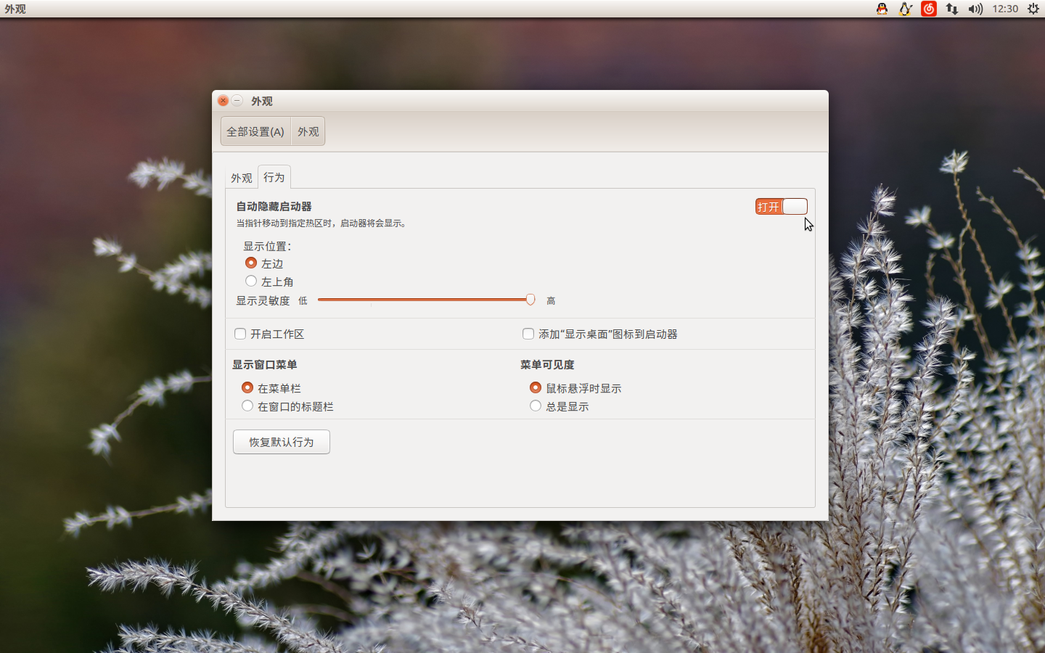Click the 显示位置: label

coord(267,247)
